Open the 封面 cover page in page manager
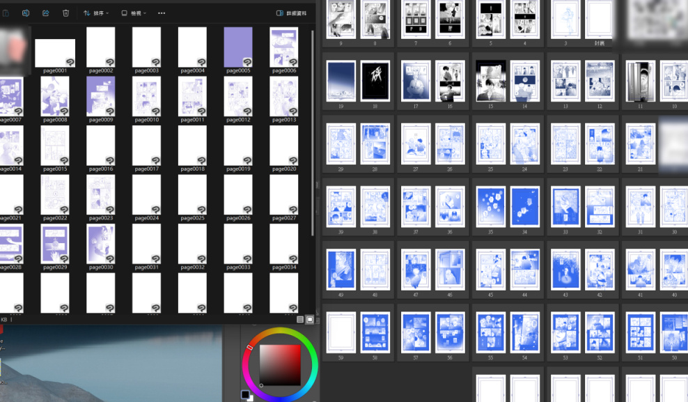 600,19
